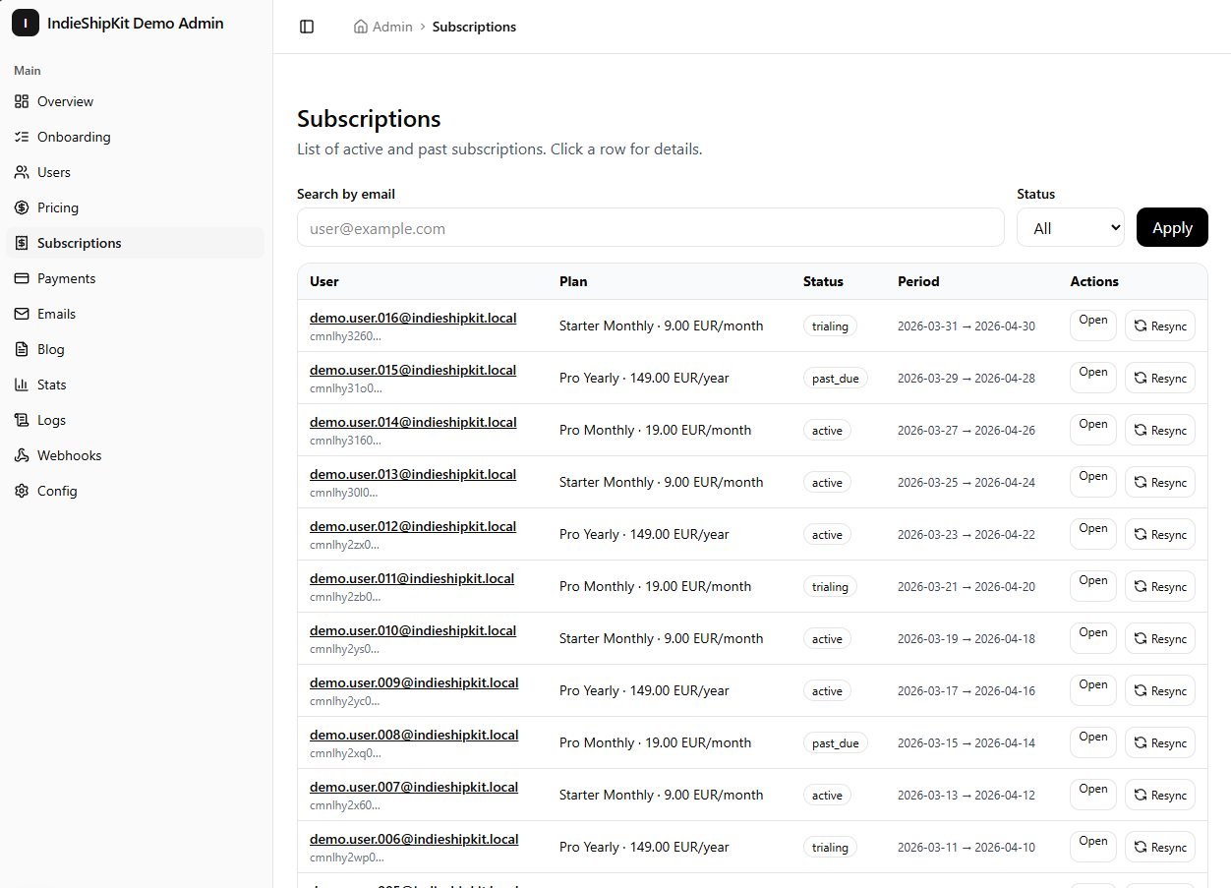Open demo.user.012 email link
1231x888 pixels.
413,526
